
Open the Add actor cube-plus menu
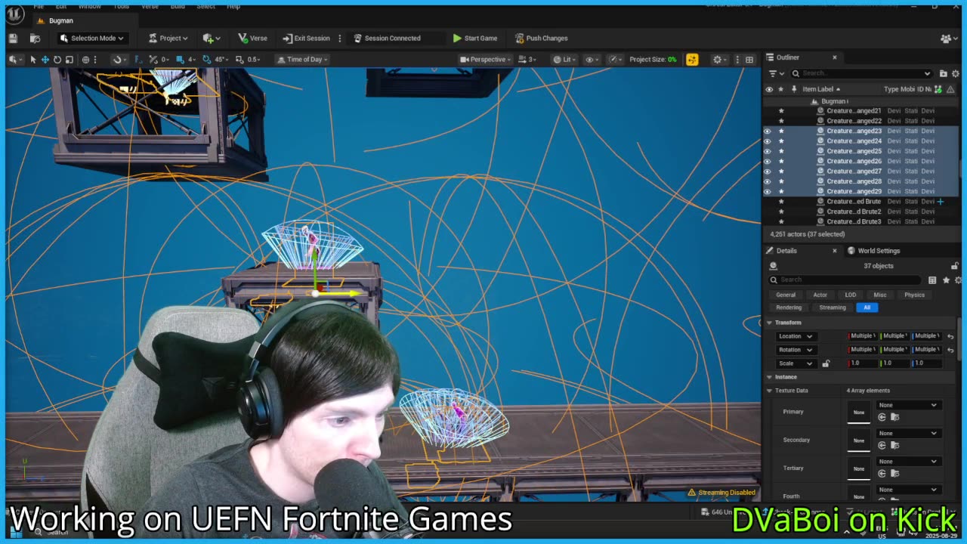211,38
